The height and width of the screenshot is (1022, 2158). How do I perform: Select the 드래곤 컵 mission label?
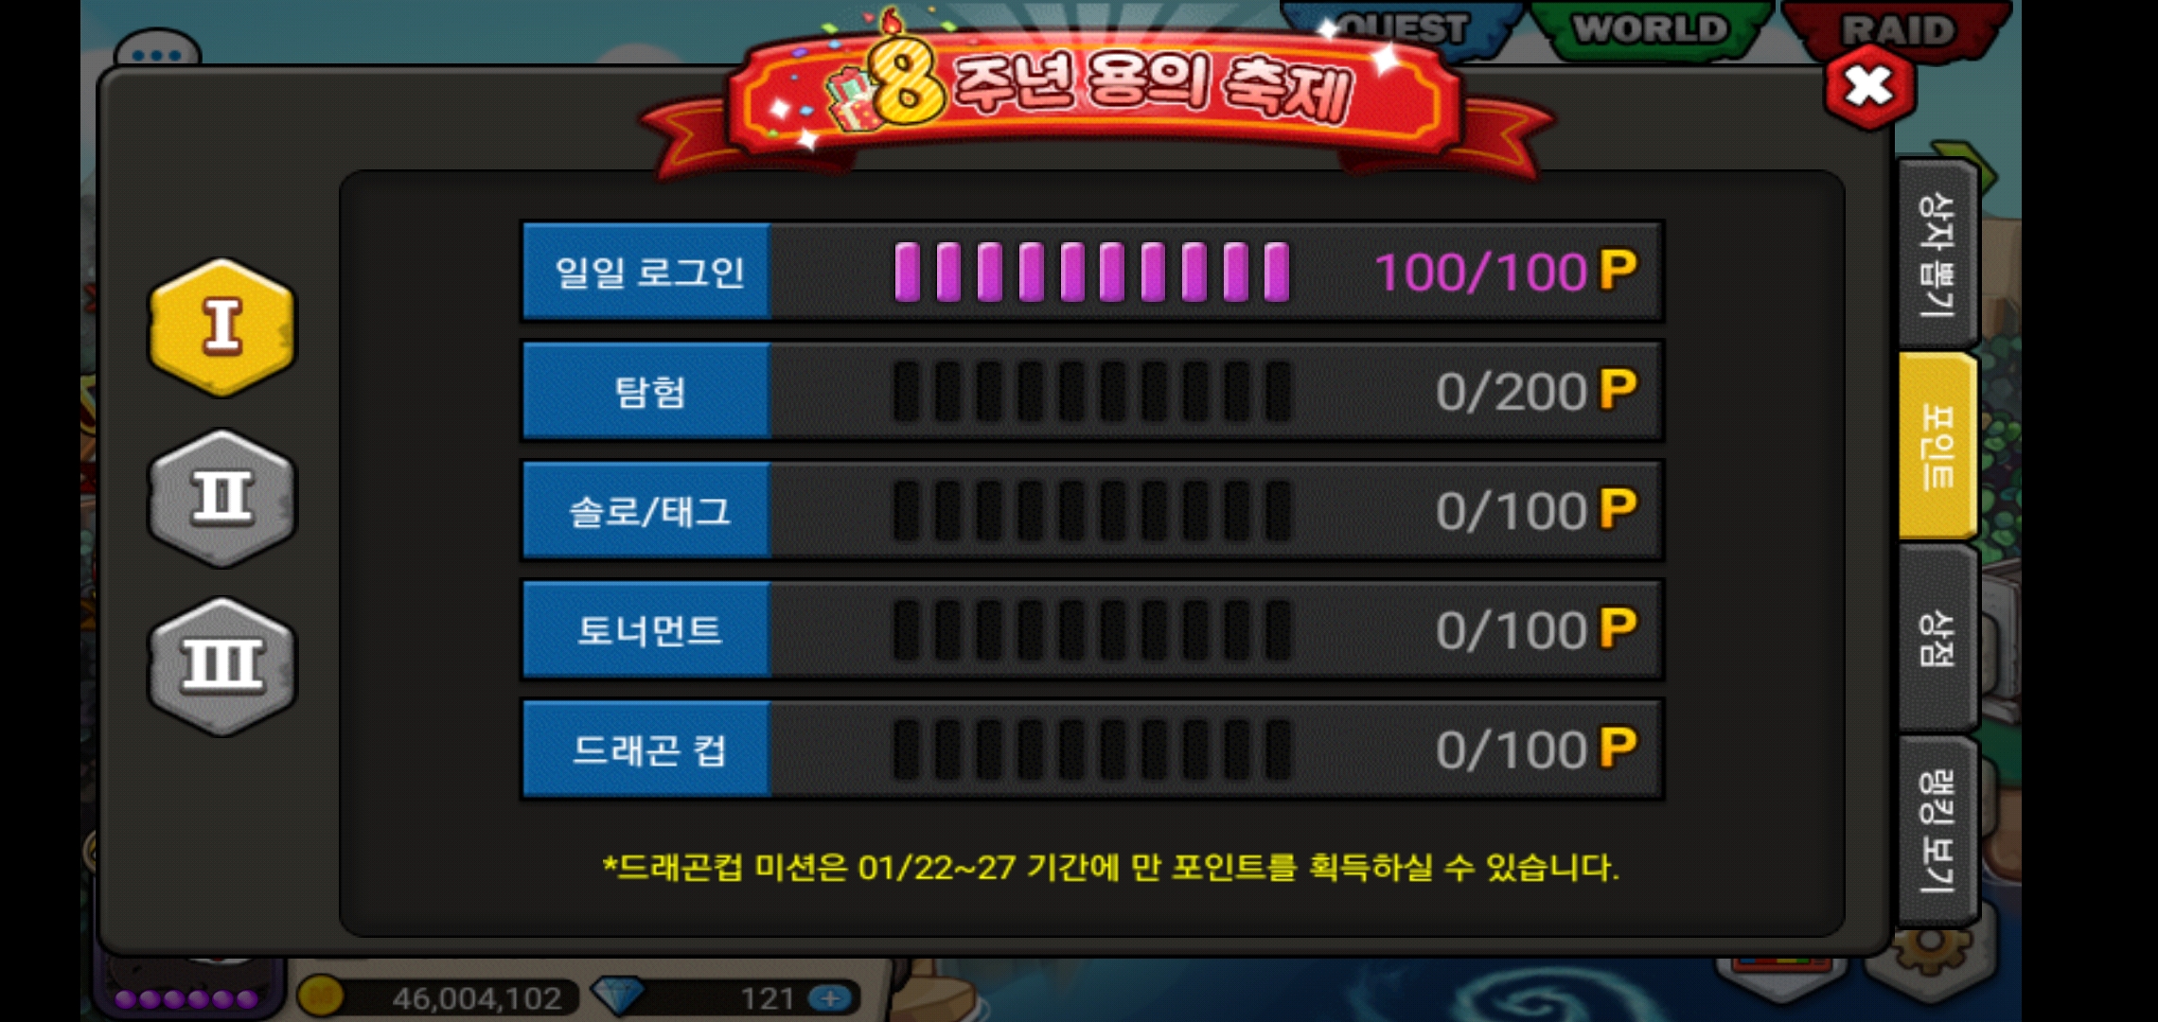click(647, 750)
